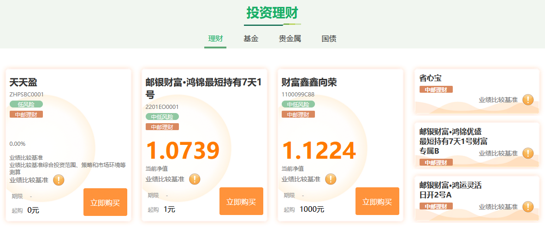Screen dimensions: 545x227
Task: Open 邮银财富·鸿运灵活日开2号A product
Action: click(x=450, y=190)
